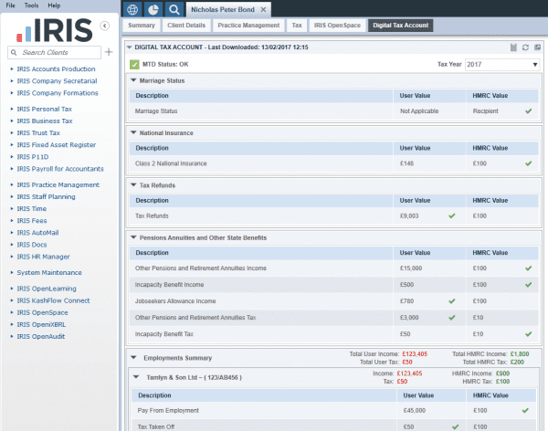Screen dimensions: 548x431
Task: Open IRIS Staff Planning
Action: pyautogui.click(x=47, y=197)
